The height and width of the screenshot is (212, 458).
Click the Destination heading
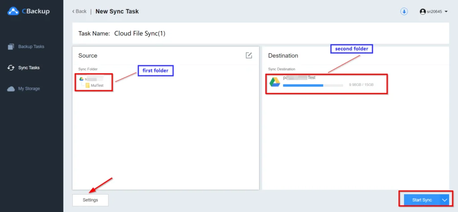(283, 55)
